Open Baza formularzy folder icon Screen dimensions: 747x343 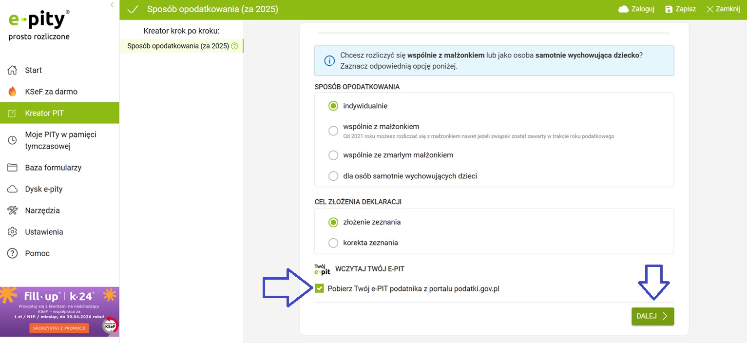[13, 168]
